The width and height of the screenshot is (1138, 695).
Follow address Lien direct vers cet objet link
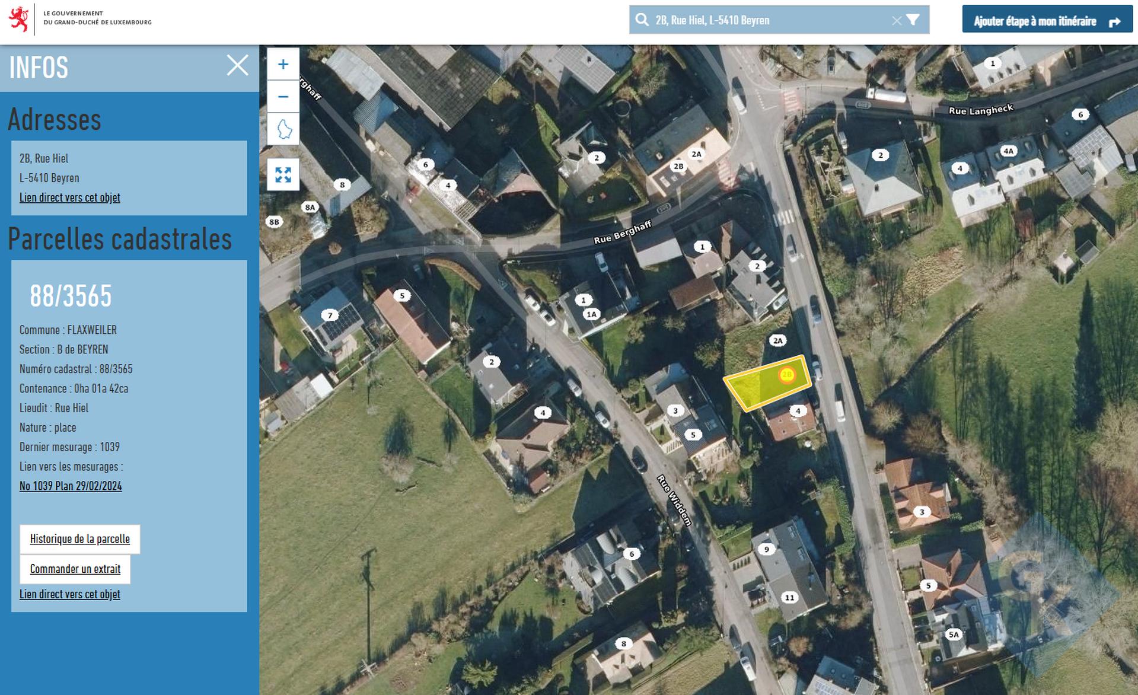point(70,197)
